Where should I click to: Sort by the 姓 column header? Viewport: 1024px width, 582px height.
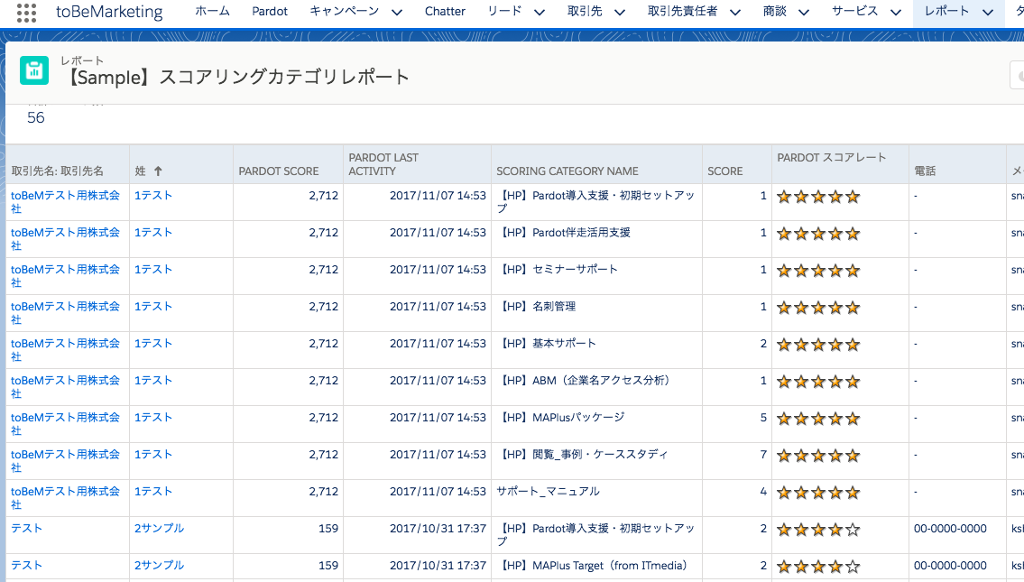[x=141, y=171]
